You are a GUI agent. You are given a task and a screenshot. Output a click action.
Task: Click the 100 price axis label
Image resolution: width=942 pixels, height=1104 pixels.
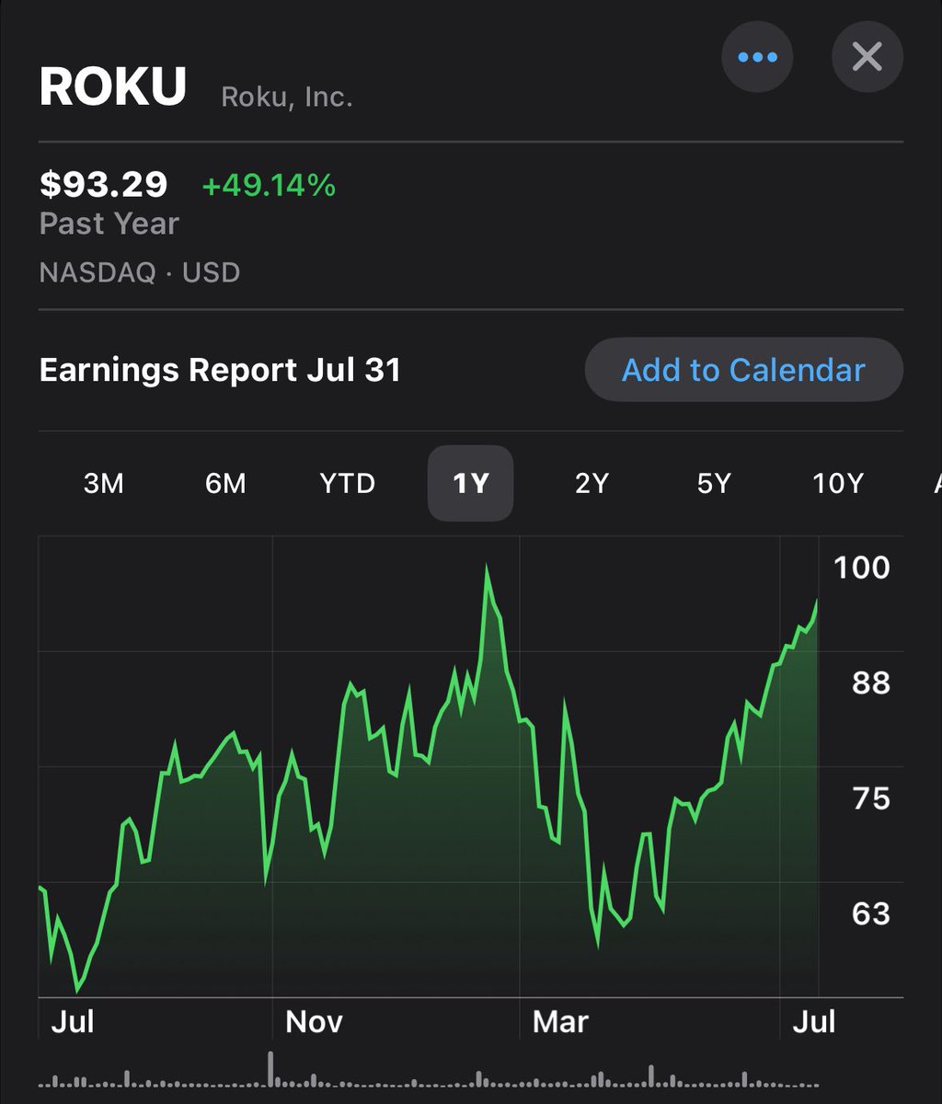click(x=862, y=568)
